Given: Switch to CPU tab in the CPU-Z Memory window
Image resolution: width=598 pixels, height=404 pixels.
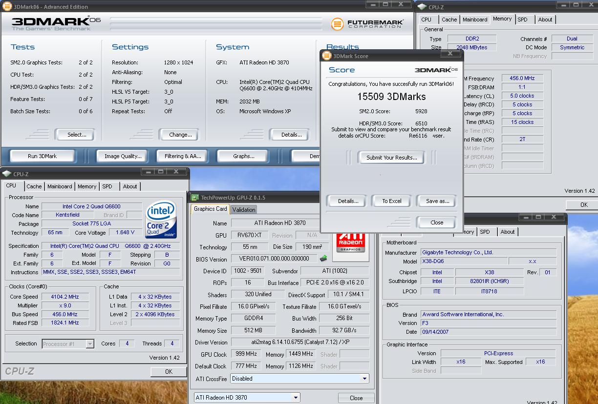Looking at the screenshot, I should tap(427, 20).
